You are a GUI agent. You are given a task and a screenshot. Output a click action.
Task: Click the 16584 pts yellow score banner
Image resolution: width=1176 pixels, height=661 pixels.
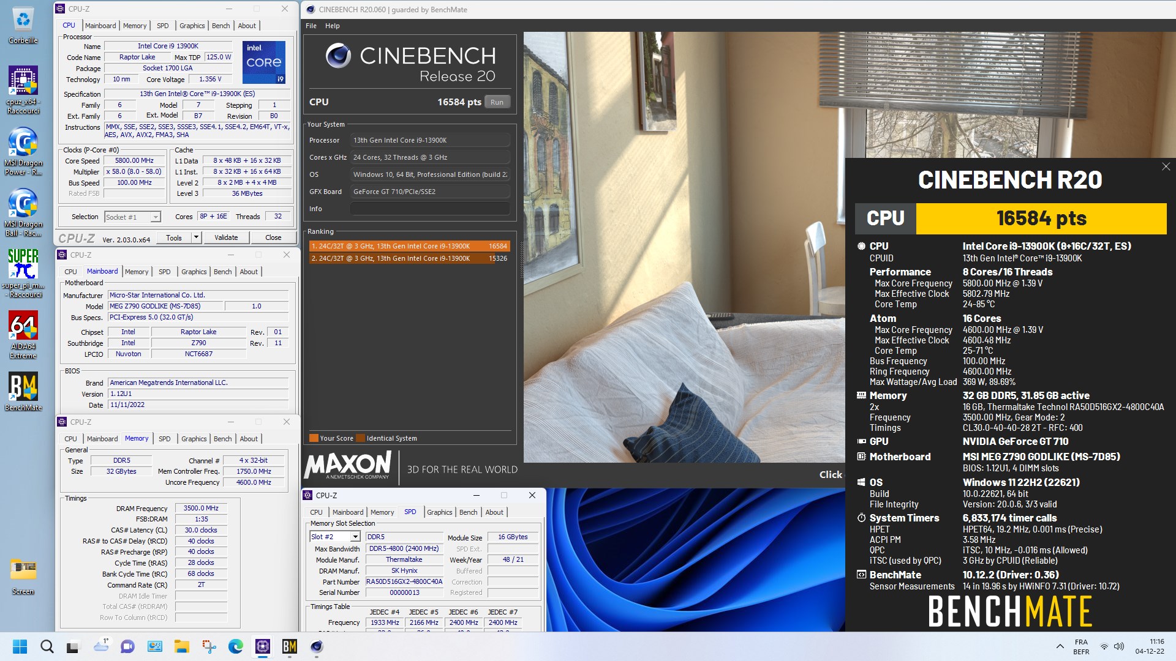(1041, 218)
